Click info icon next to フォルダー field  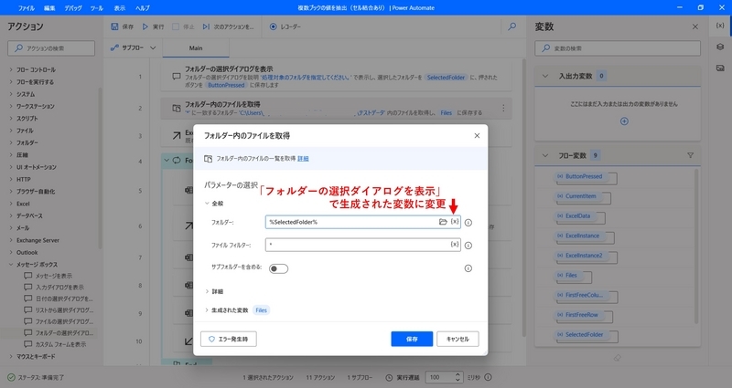point(468,223)
